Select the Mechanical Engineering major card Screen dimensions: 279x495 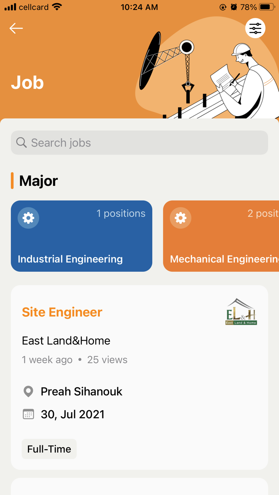(x=223, y=236)
